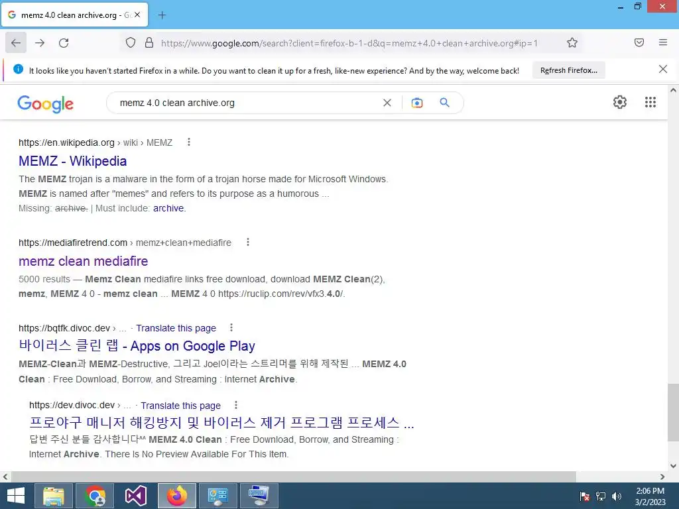This screenshot has height=509, width=679.
Task: Open the Firefox application menu
Action: 663,42
